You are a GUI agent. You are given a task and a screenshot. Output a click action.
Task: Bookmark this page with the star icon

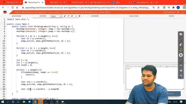(x=158, y=8)
